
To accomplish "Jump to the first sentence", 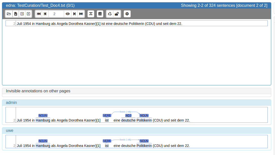I will (x=38, y=14).
